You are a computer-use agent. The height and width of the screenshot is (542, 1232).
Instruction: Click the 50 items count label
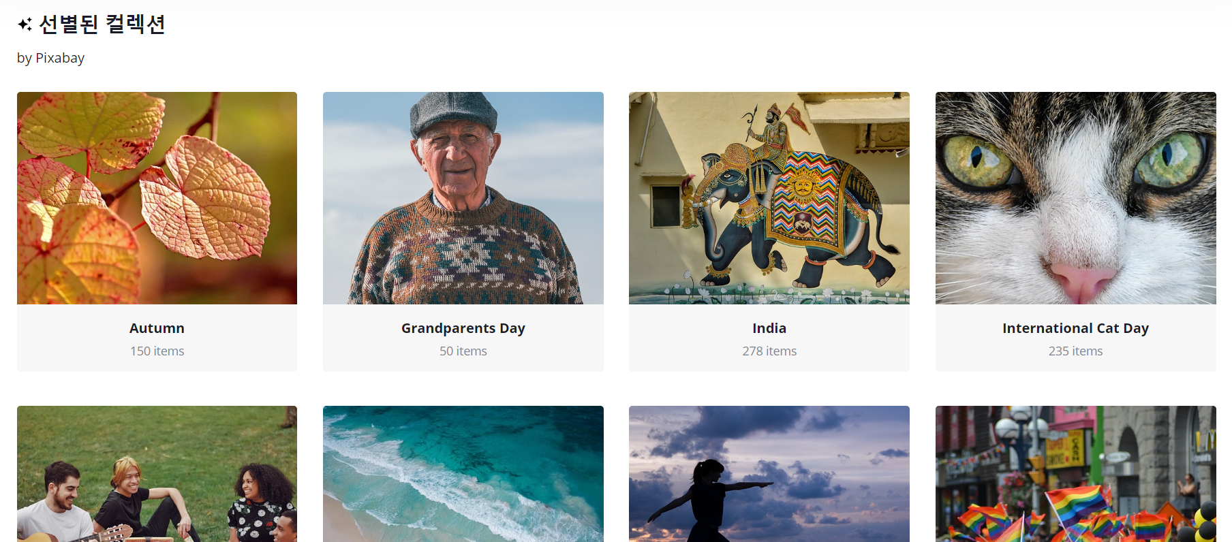[x=463, y=351]
